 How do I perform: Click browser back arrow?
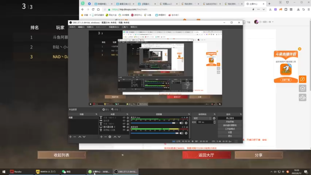coord(82,9)
